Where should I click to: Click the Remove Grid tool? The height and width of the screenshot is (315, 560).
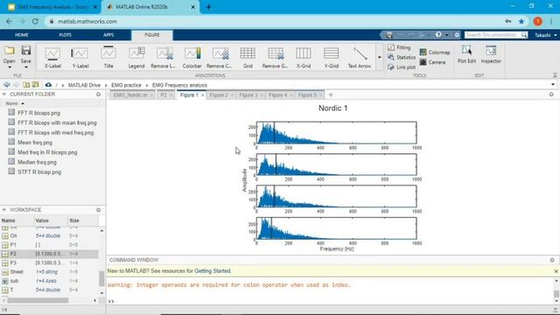tap(276, 58)
